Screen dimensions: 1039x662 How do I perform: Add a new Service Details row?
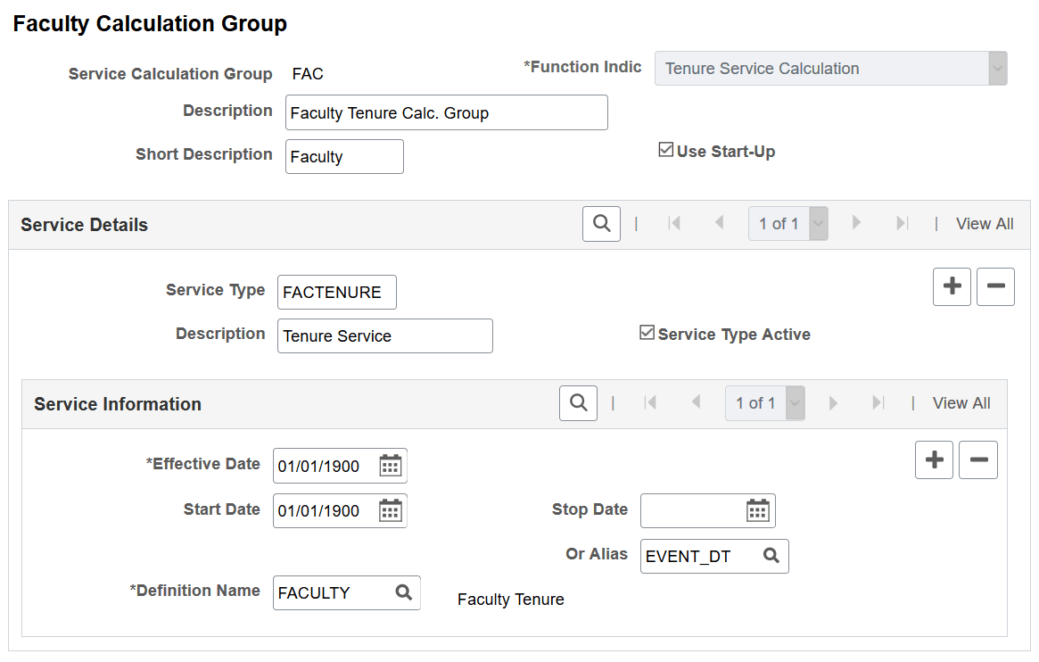click(x=952, y=286)
